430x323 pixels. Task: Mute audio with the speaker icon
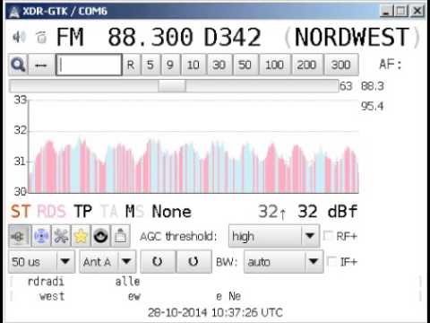pos(19,37)
